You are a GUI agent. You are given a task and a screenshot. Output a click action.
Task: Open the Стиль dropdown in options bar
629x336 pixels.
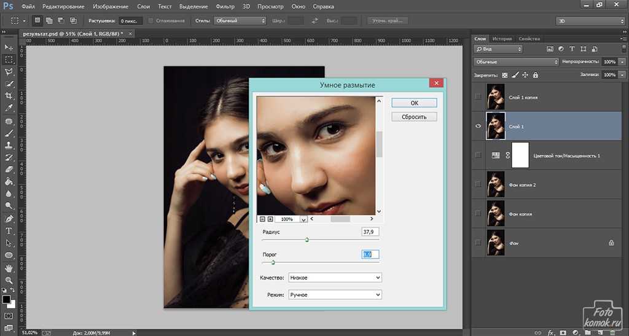pos(240,20)
